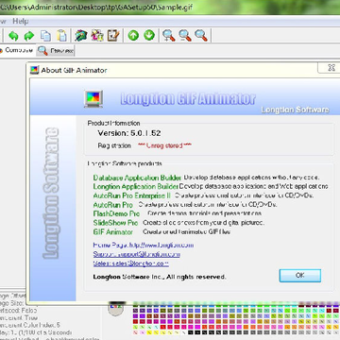340x340 pixels.
Task: Open the Home Page longtion.com link
Action: (144, 245)
